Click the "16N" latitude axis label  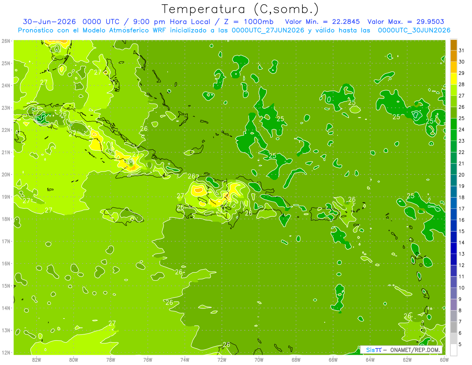tap(6, 263)
